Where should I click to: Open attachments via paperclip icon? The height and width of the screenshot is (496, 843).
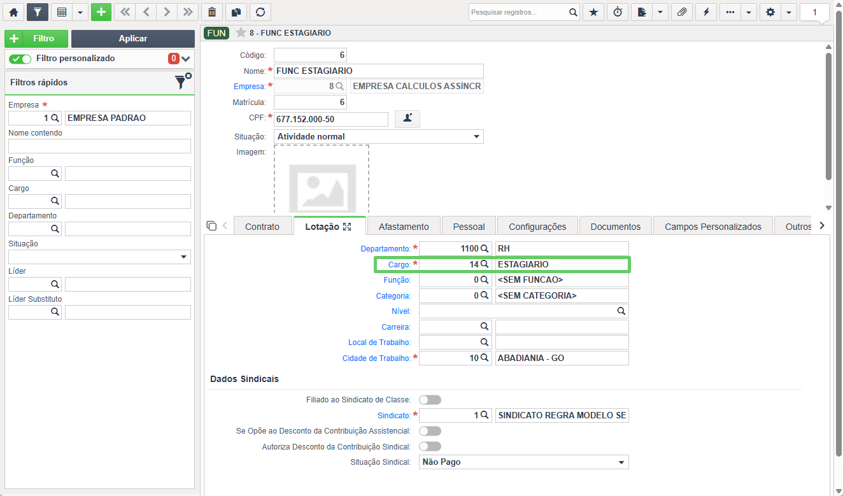tap(682, 12)
